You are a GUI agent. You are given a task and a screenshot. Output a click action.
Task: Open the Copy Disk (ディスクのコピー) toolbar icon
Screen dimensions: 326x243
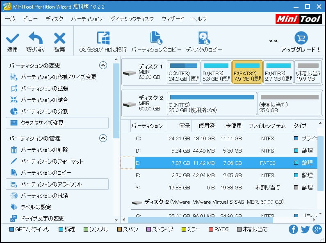204,38
